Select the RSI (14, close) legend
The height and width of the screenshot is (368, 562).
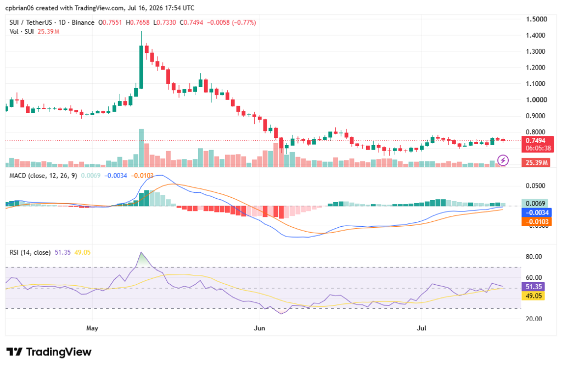(x=30, y=253)
